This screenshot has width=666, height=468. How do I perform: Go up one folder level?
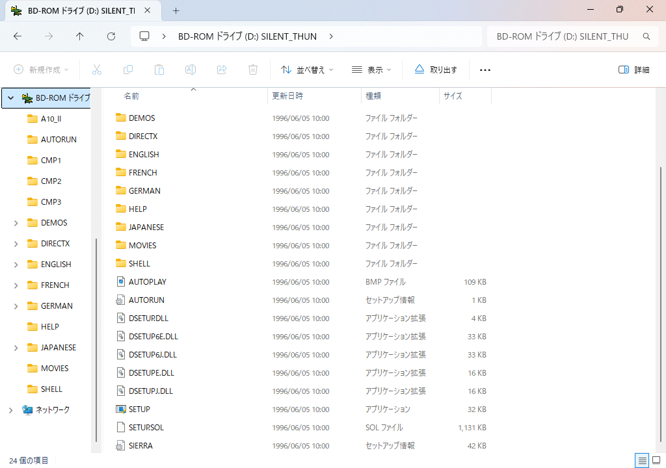[x=80, y=36]
